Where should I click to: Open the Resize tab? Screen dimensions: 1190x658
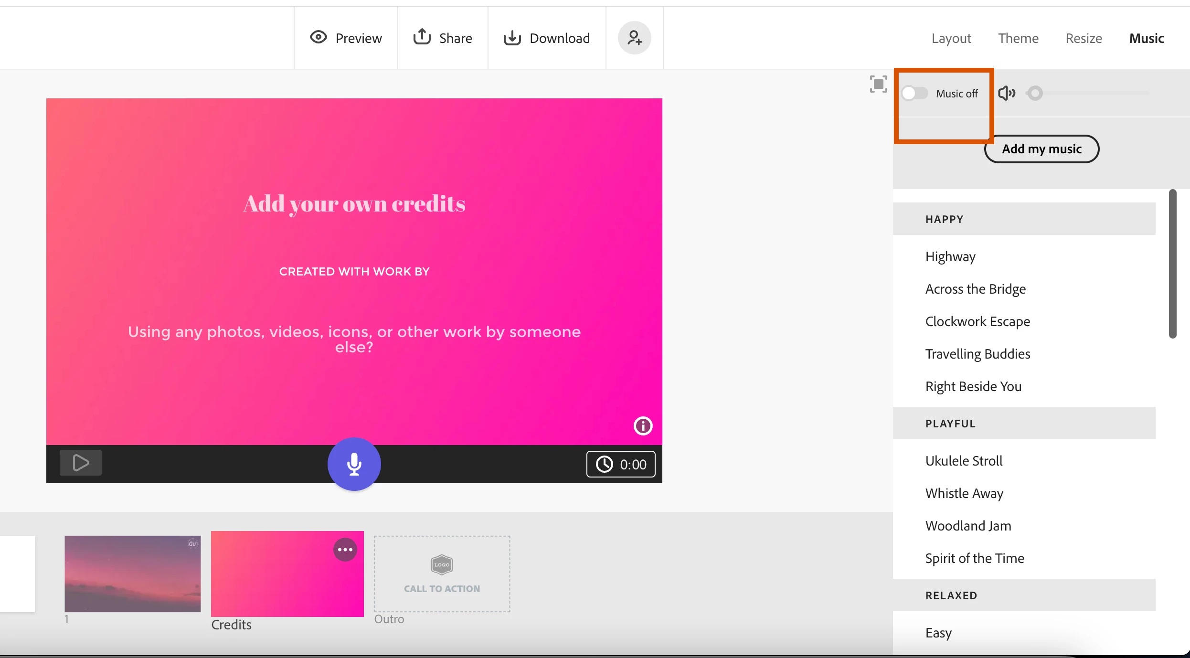(1084, 38)
